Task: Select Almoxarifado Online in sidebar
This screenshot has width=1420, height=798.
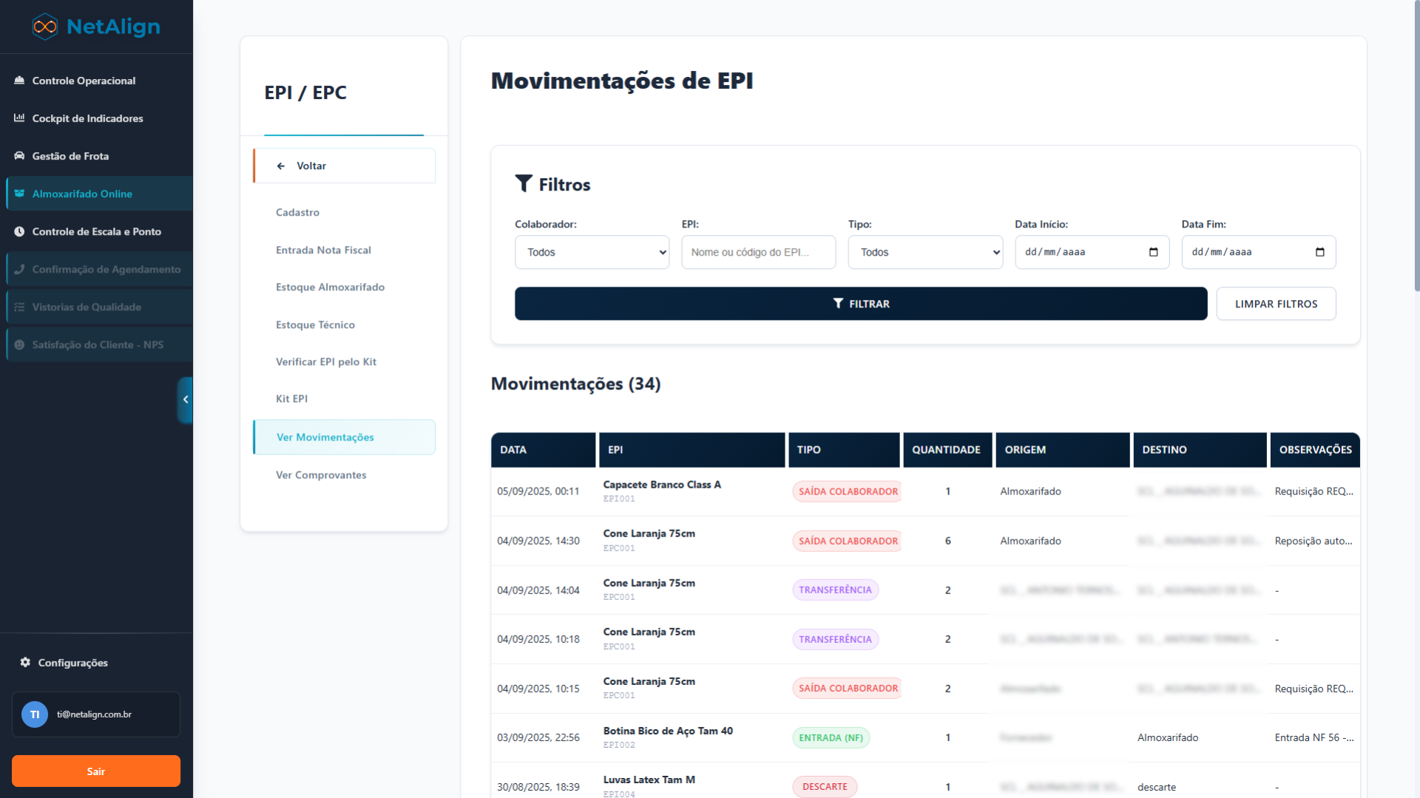Action: 82,194
